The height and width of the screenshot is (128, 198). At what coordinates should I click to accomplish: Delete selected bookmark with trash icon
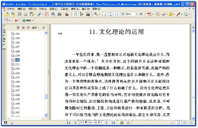coord(18,27)
